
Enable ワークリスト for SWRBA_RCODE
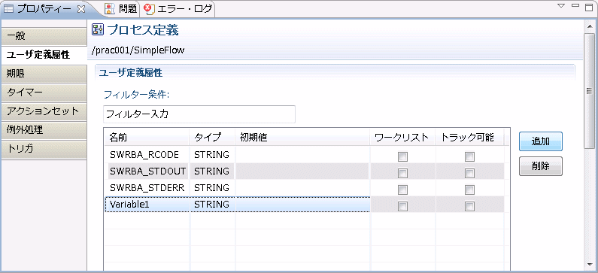point(402,156)
